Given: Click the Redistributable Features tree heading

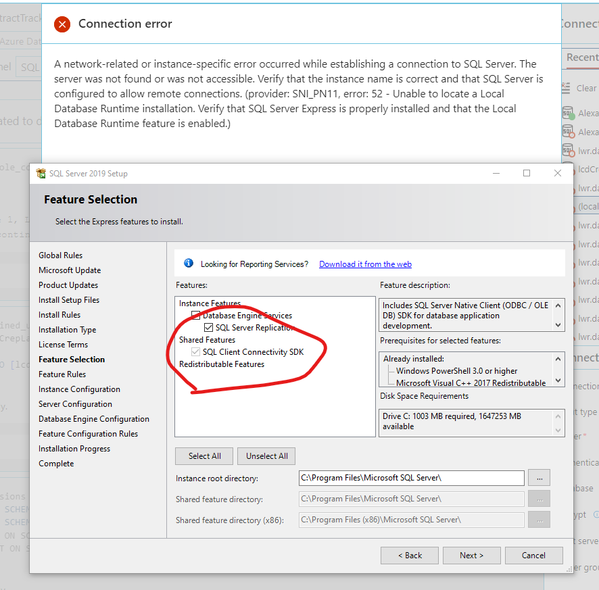Looking at the screenshot, I should point(222,364).
